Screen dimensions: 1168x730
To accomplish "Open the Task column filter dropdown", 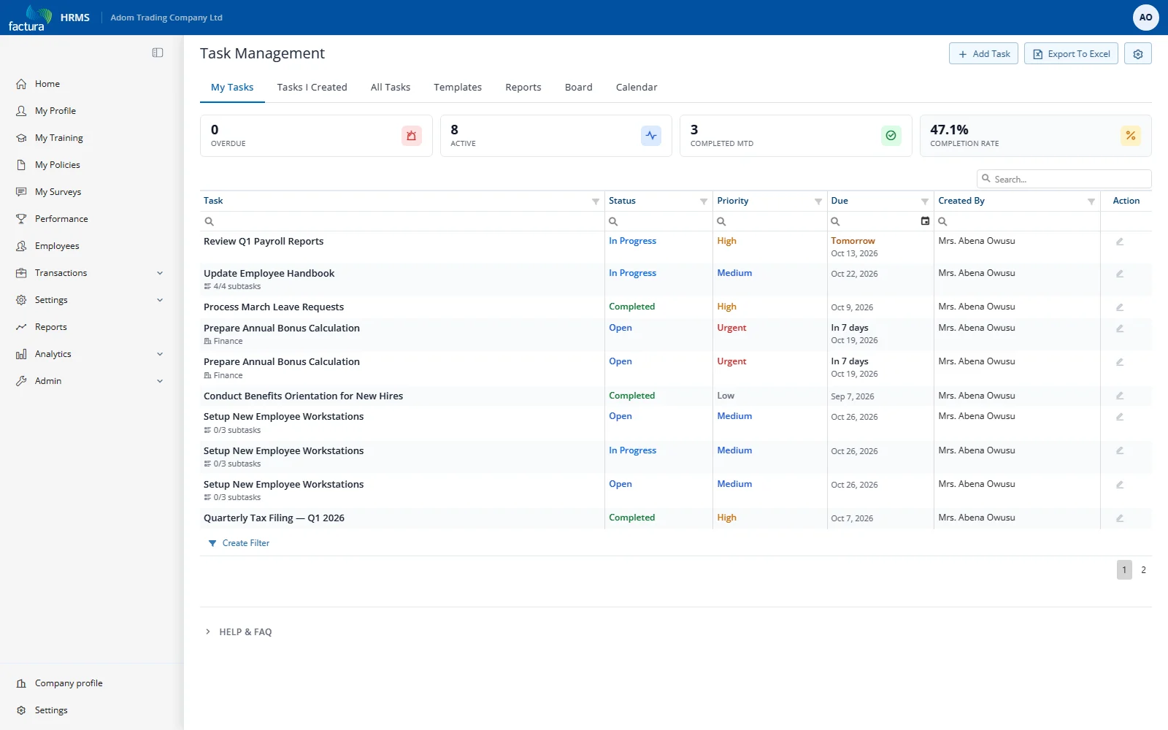I will pyautogui.click(x=596, y=201).
